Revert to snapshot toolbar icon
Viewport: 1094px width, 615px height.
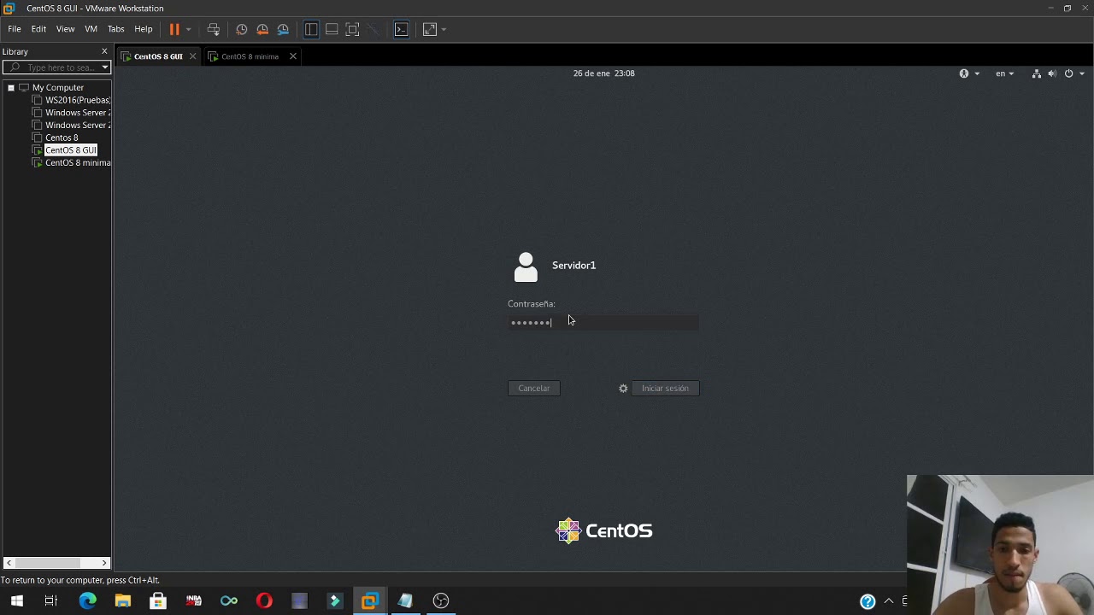point(262,29)
